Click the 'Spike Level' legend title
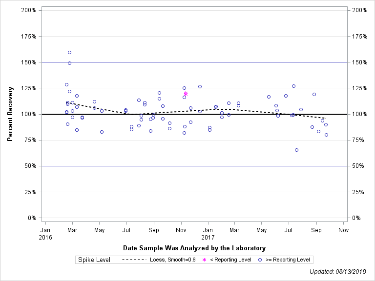 94,260
